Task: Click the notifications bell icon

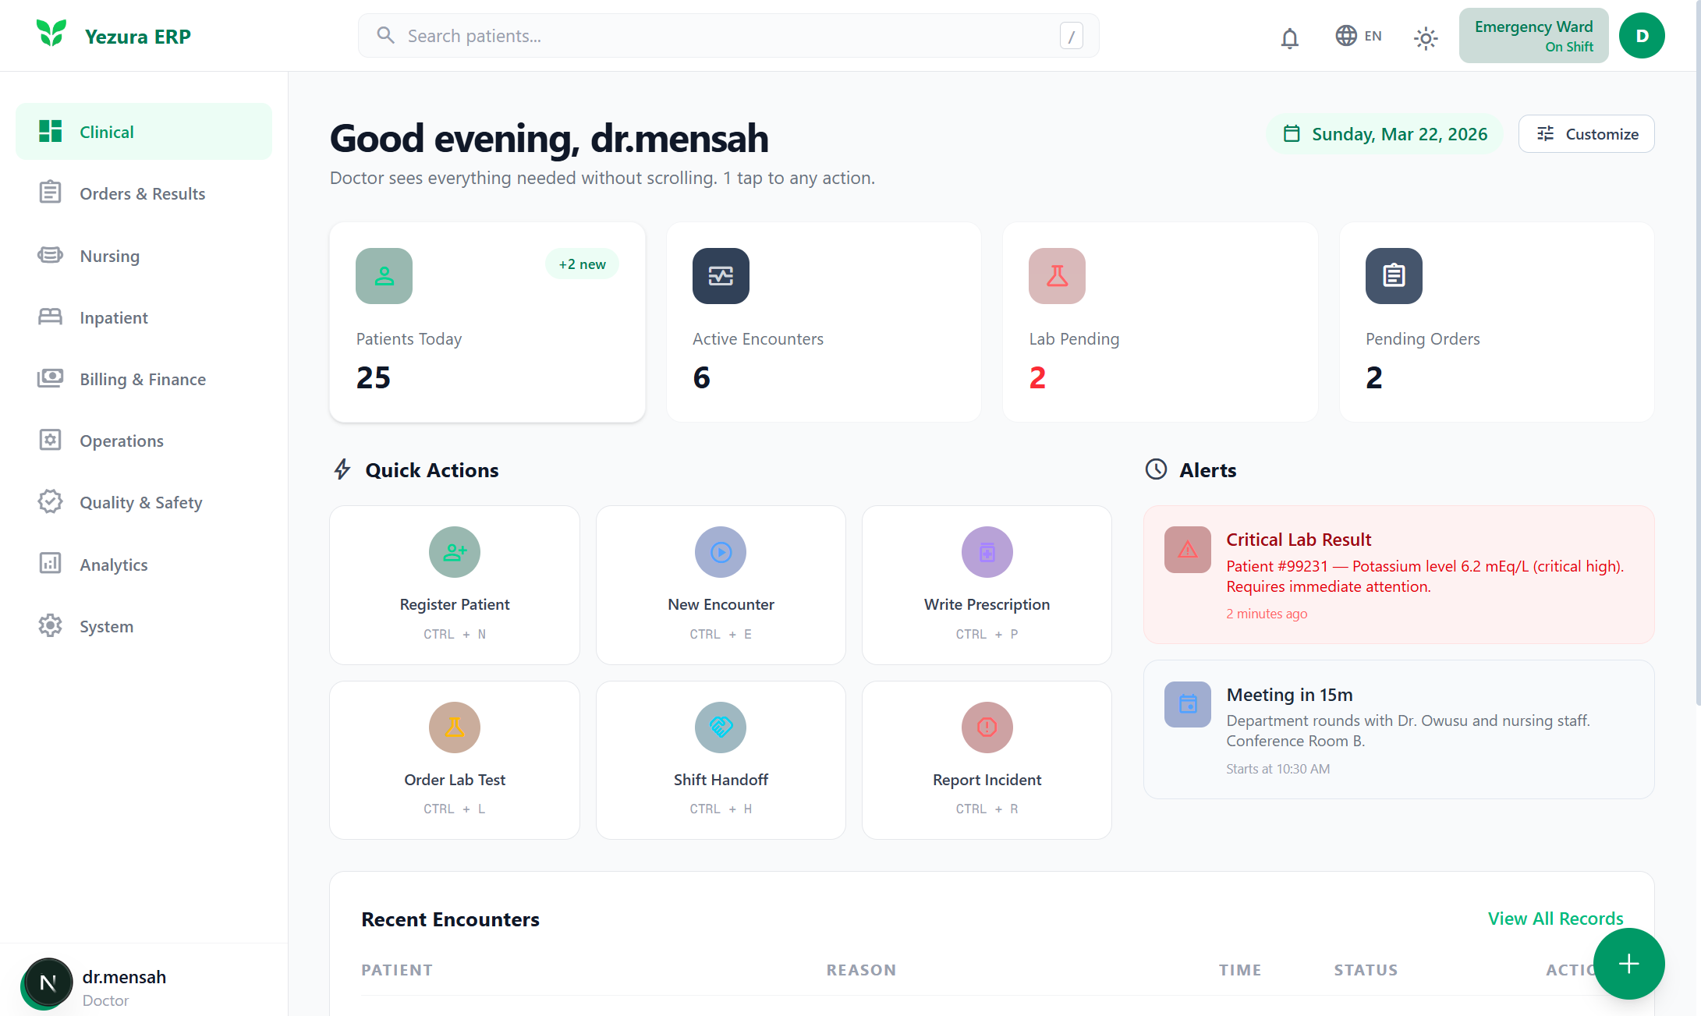Action: [1289, 37]
